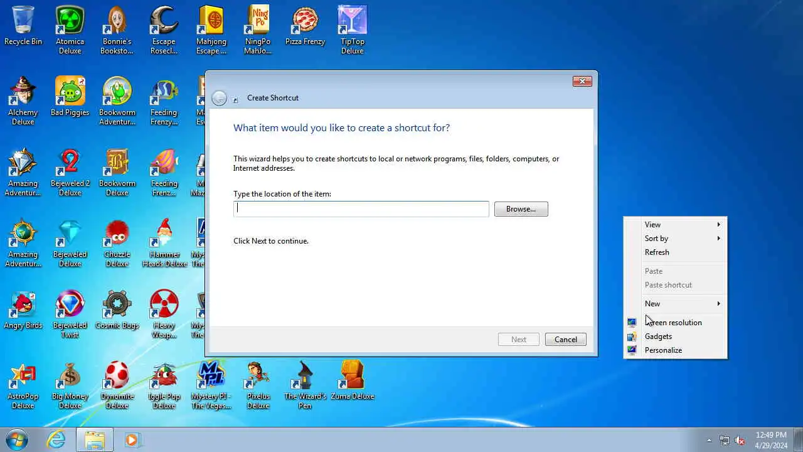Select the Bejeweled Twist icon

click(x=70, y=314)
